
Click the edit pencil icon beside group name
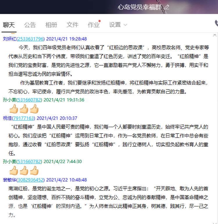(167, 7)
